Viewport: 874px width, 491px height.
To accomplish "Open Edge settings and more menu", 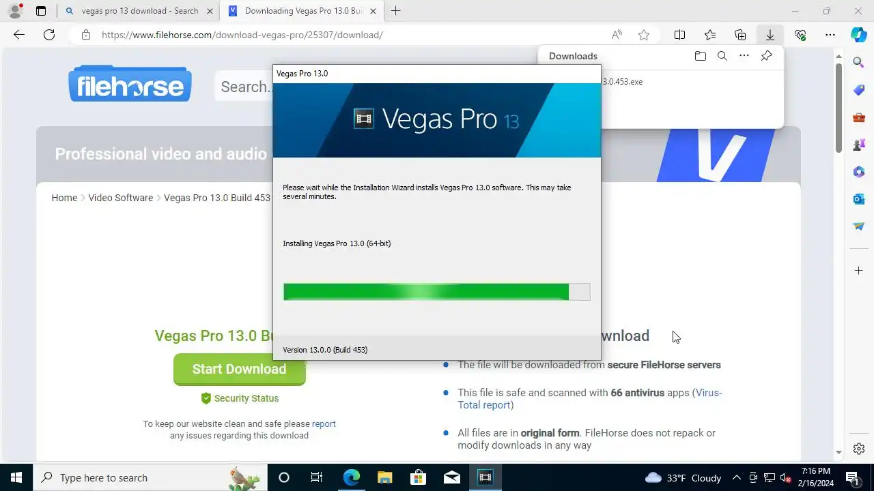I will (830, 35).
